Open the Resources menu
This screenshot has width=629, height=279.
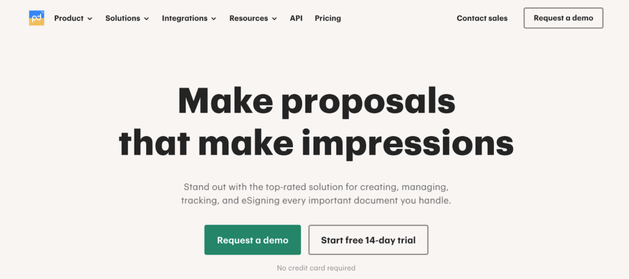pyautogui.click(x=249, y=18)
